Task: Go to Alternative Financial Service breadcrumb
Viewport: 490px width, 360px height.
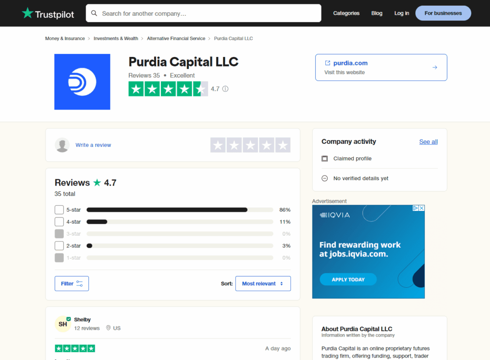Action: tap(176, 38)
